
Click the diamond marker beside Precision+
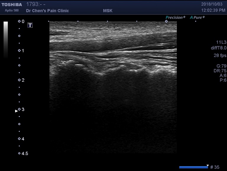(x=166, y=21)
